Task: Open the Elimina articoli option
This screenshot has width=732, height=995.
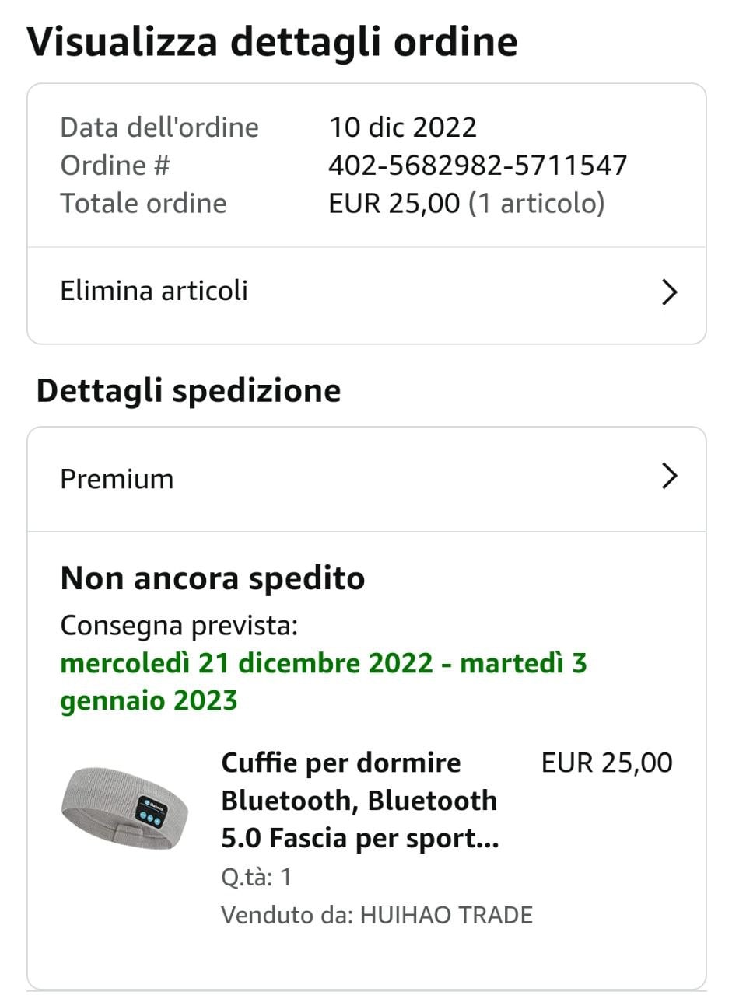Action: coord(366,293)
